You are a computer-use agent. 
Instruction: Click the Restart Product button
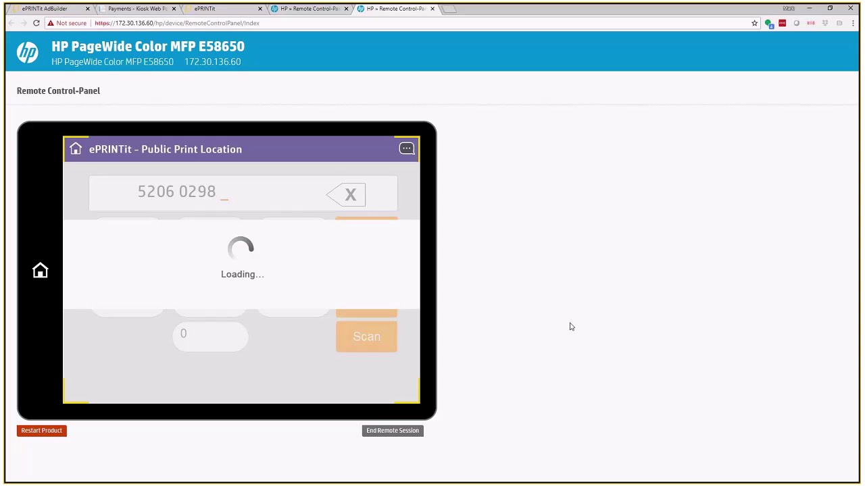(x=42, y=431)
